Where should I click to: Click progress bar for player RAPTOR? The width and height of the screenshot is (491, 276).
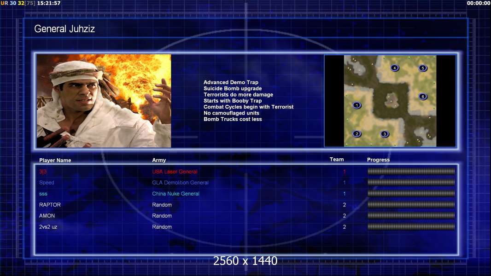(411, 205)
